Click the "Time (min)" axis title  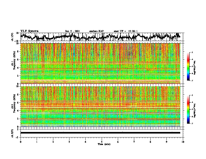[104, 144]
